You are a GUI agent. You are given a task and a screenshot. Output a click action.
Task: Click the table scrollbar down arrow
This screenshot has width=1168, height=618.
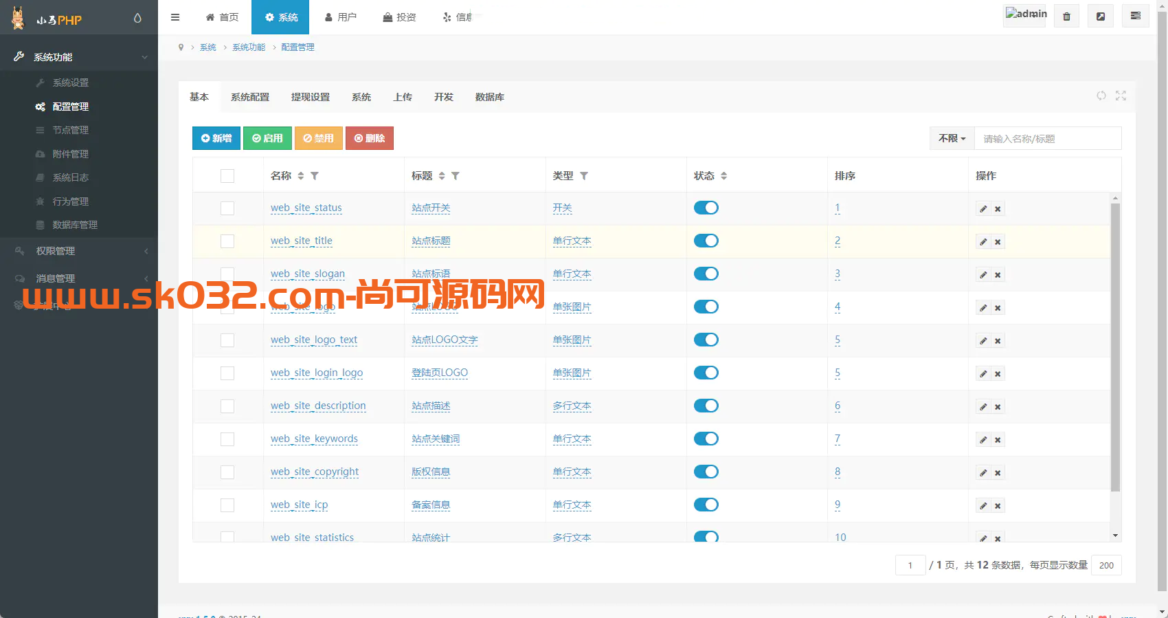[x=1115, y=536]
